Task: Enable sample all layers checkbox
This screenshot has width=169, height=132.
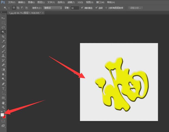Action: [106, 8]
